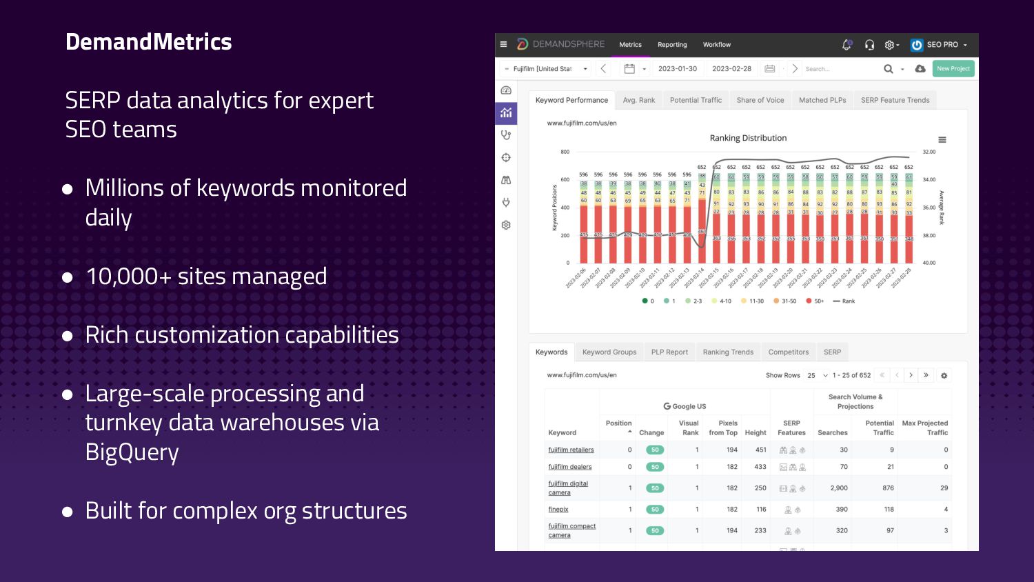
Task: Open the Show Rows 25 dropdown
Action: (x=817, y=376)
